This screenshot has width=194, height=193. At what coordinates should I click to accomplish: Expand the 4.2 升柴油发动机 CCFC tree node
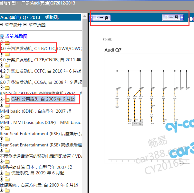pyautogui.click(x=1, y=65)
